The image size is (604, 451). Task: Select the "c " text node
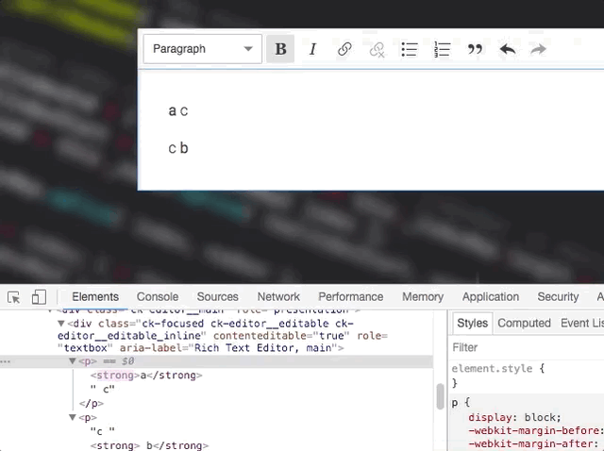click(x=103, y=431)
